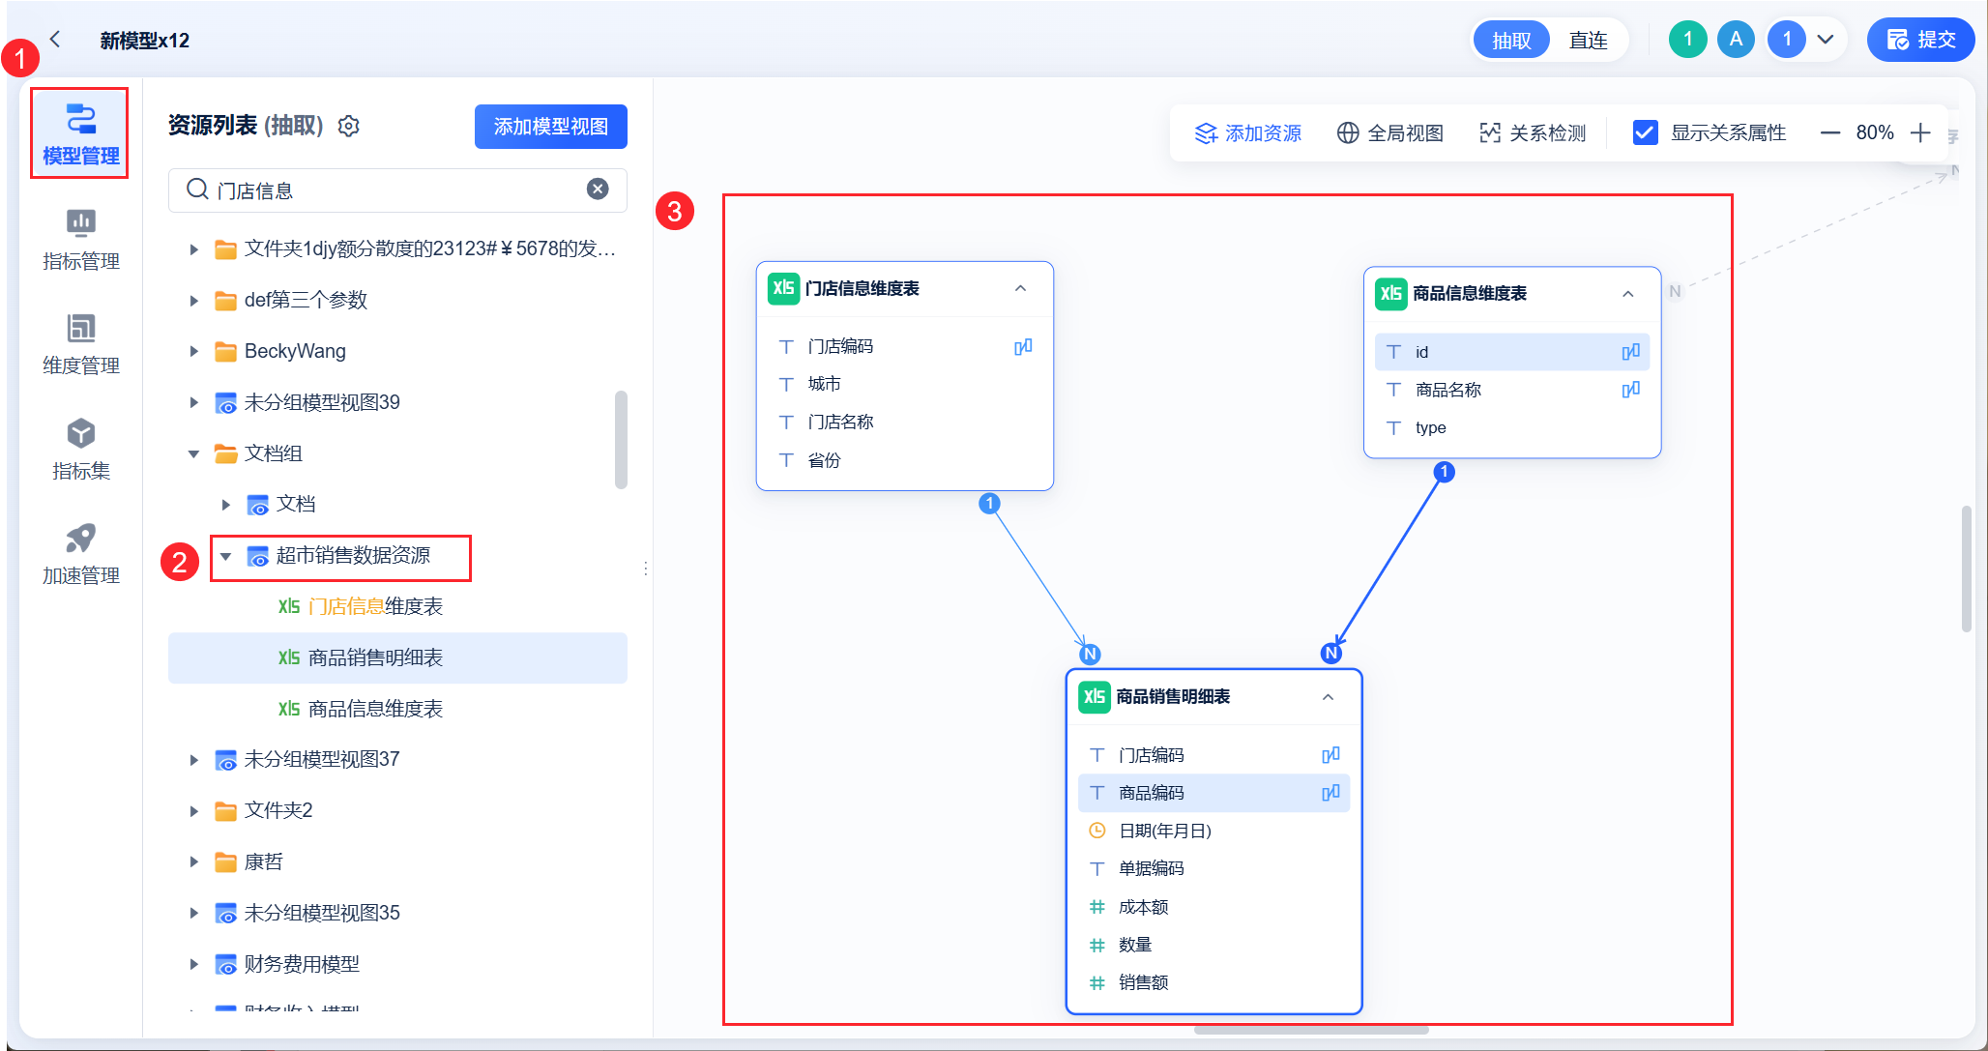Open 维度管理 in the sidebar
The height and width of the screenshot is (1051, 1988).
coord(80,344)
